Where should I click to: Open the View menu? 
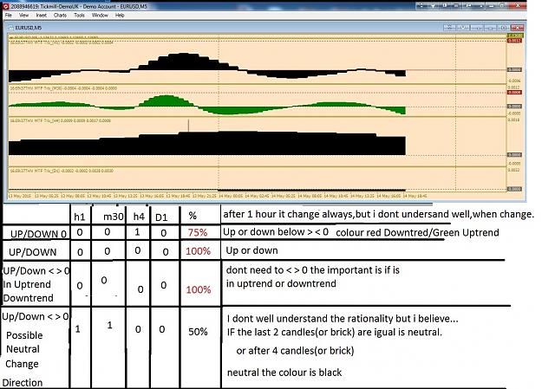[x=24, y=16]
